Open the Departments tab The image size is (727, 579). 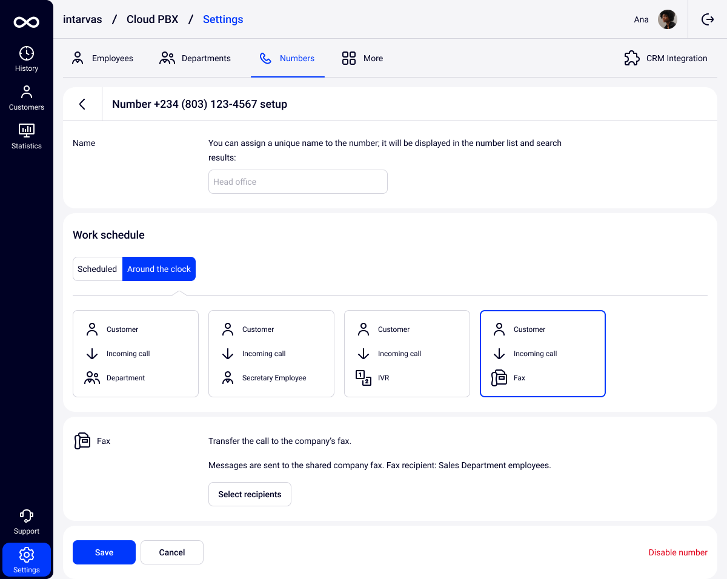195,58
